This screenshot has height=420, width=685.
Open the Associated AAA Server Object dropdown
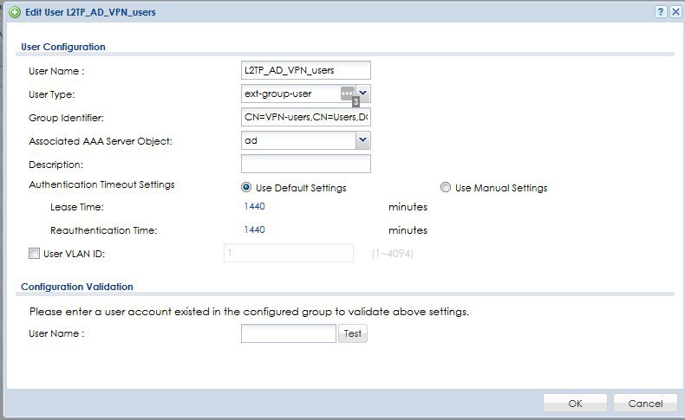tap(363, 139)
